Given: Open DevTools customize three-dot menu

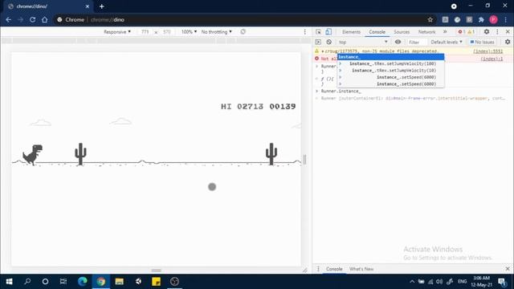Looking at the screenshot, I should (x=497, y=32).
